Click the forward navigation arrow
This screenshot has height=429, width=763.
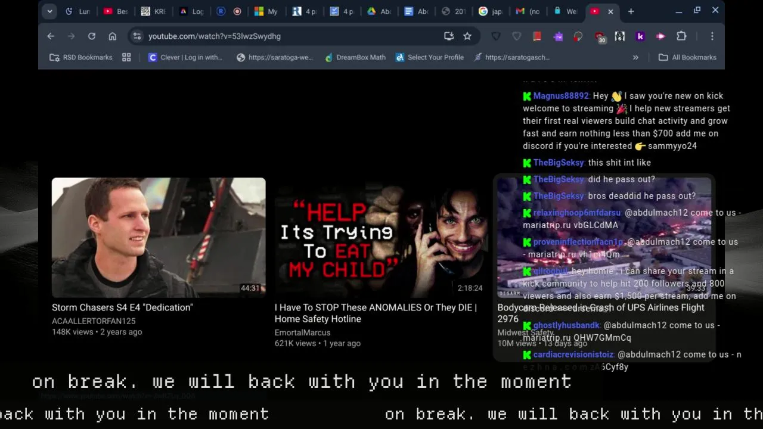tap(71, 36)
